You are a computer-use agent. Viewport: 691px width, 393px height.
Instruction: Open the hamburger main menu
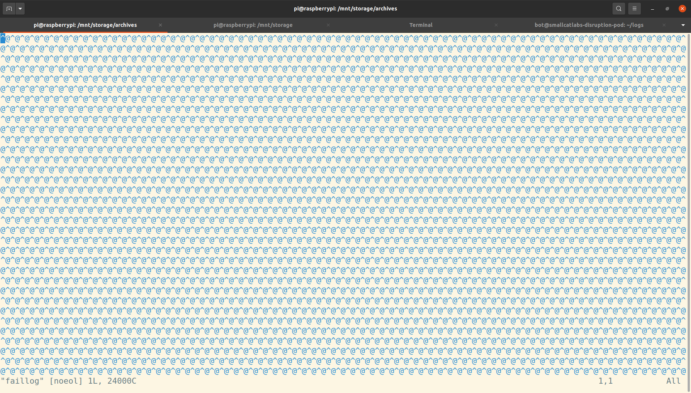pyautogui.click(x=635, y=9)
